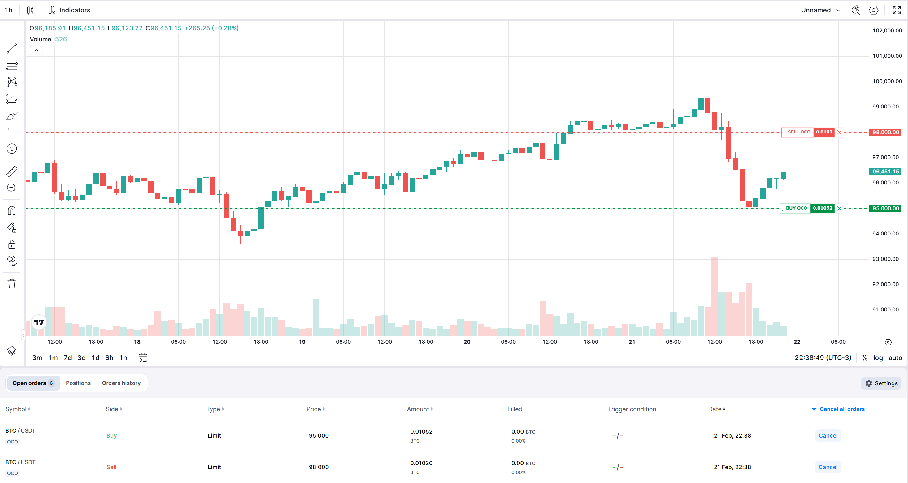Activate the zoom in tool
Viewport: 908px width, 483px height.
tap(12, 188)
